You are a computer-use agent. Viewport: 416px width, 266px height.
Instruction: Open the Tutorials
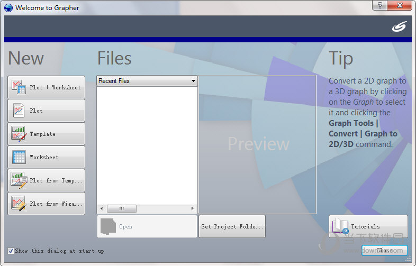tap(368, 226)
